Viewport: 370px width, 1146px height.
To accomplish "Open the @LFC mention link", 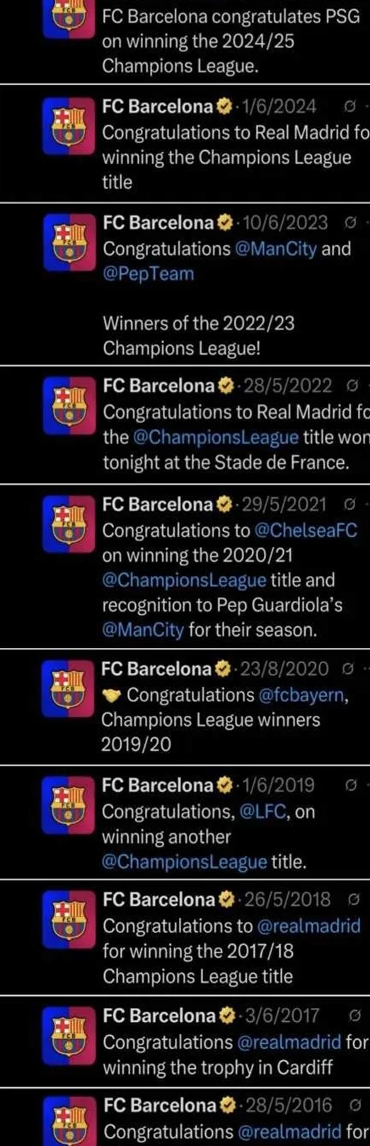I will (263, 812).
